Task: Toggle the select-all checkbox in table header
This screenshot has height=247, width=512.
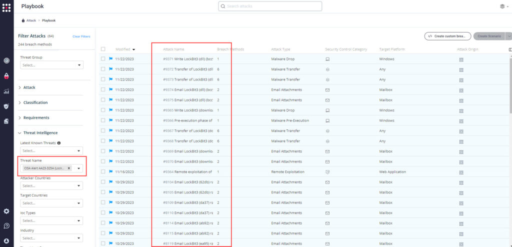Action: 103,49
